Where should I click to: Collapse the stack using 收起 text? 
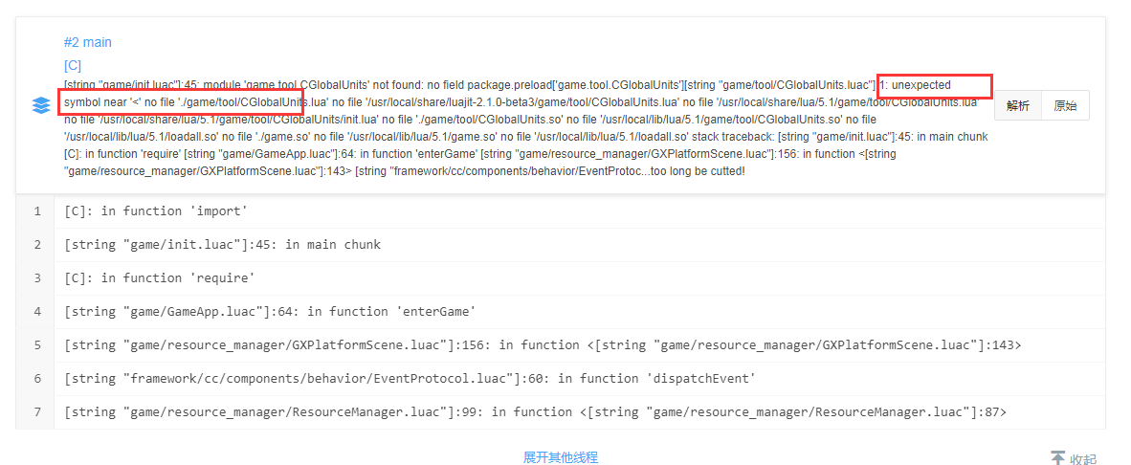pos(1083,459)
